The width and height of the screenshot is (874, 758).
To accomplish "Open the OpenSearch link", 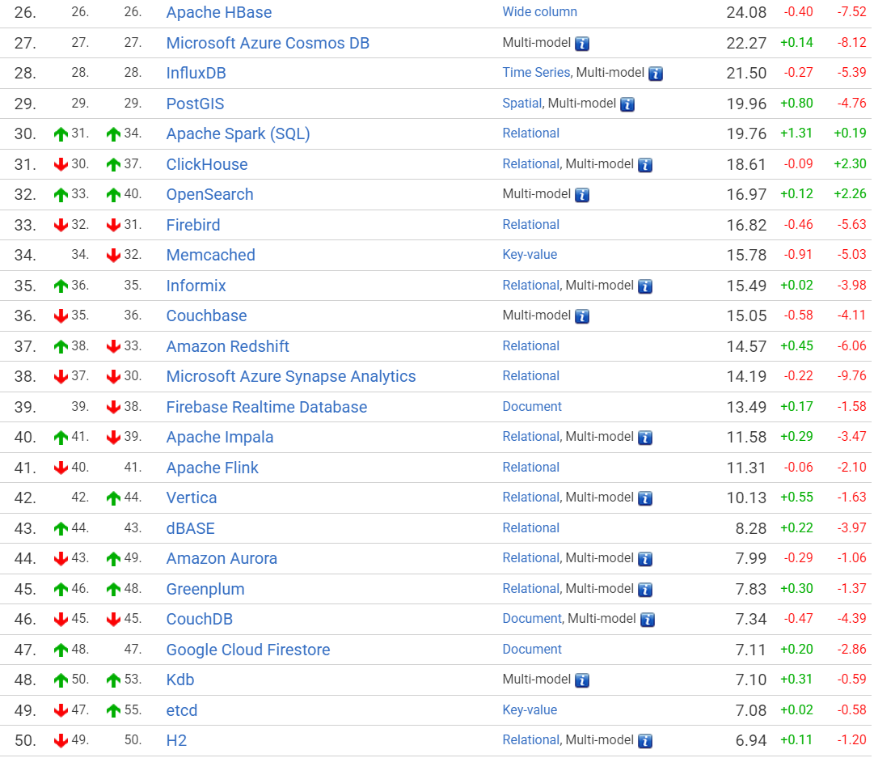I will [x=209, y=195].
